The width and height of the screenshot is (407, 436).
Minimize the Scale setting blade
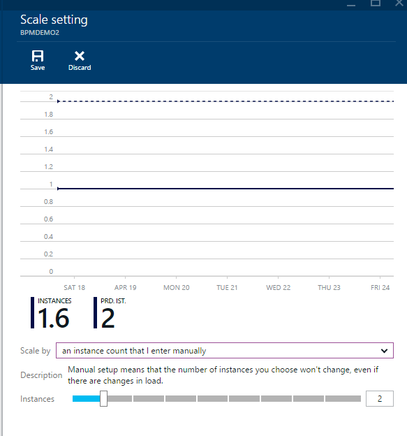(351, 4)
